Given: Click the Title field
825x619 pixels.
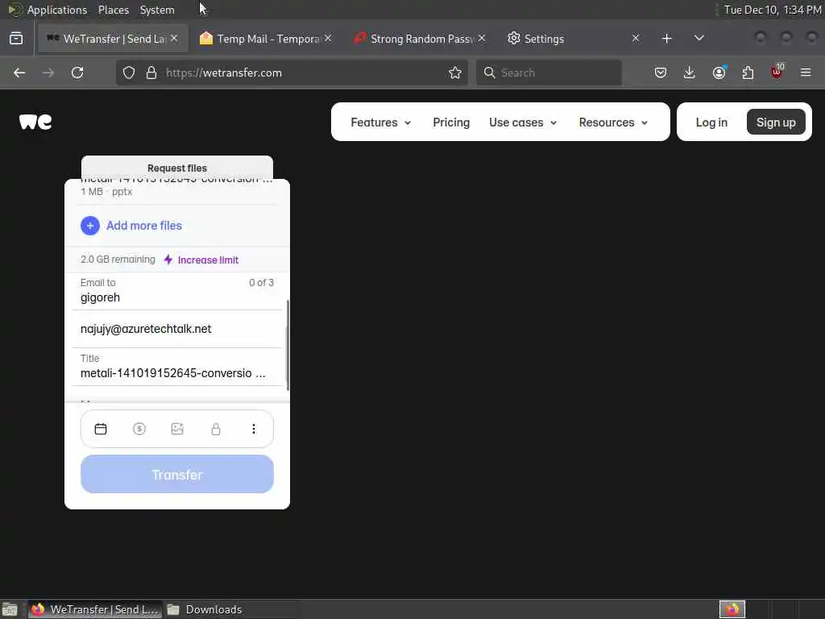Looking at the screenshot, I should pos(176,367).
